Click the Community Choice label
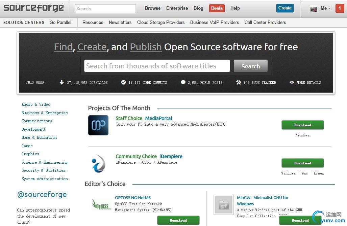 click(136, 156)
